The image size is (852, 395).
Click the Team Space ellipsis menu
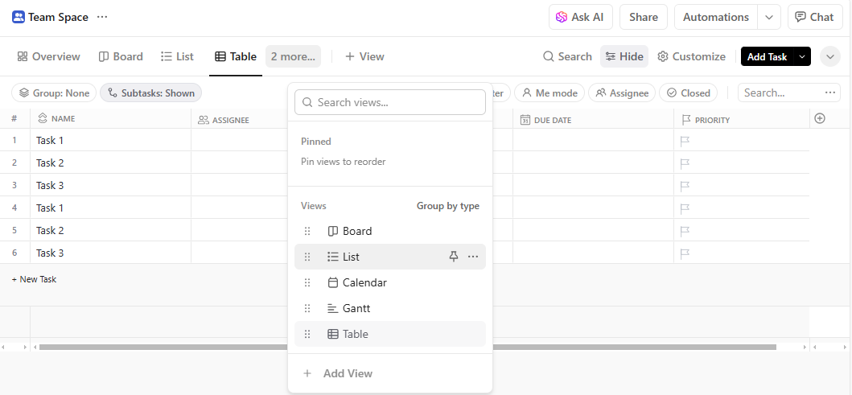coord(101,17)
